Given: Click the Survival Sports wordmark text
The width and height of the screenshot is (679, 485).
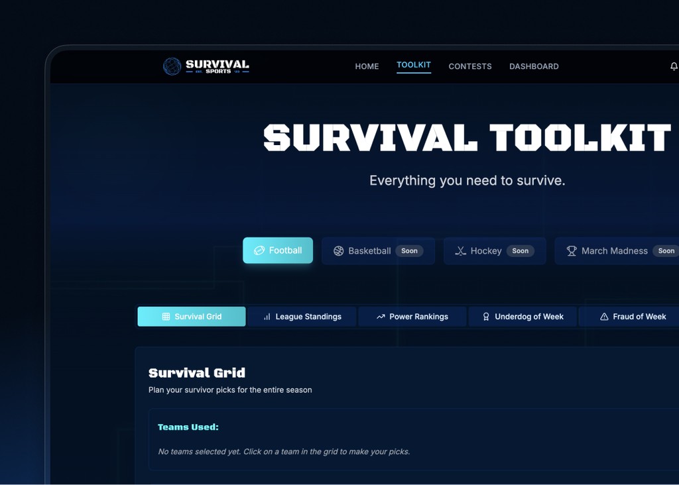Looking at the screenshot, I should pyautogui.click(x=217, y=66).
